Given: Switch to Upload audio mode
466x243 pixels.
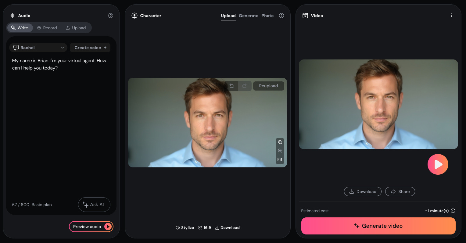Looking at the screenshot, I should [76, 28].
